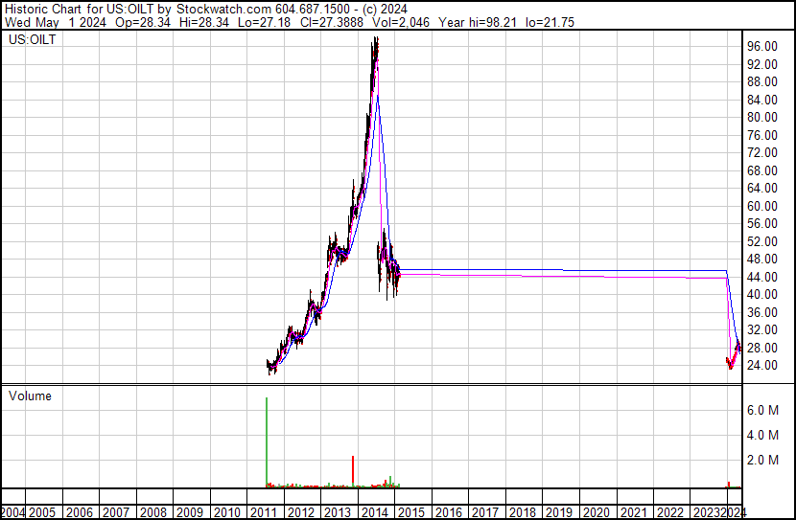Viewport: 796px width, 520px height.
Task: Click the 2007 year label on time axis
Action: (x=116, y=513)
